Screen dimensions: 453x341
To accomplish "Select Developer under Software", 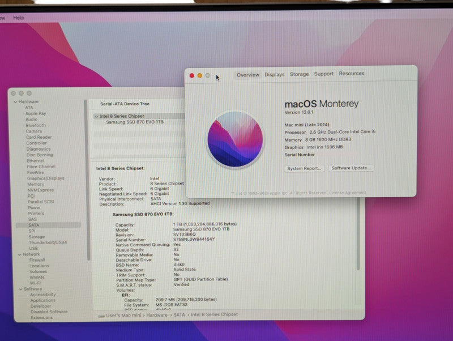I will coord(41,306).
